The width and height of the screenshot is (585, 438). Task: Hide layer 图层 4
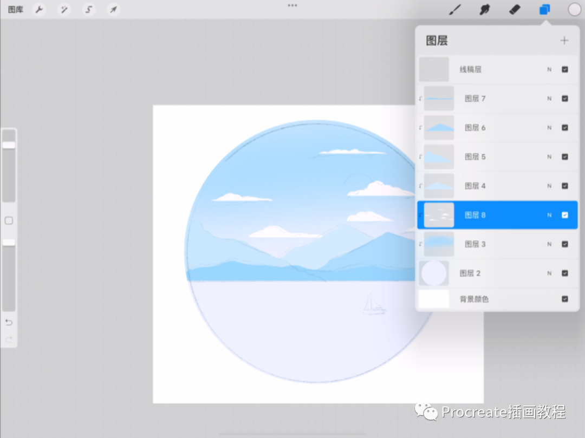(x=565, y=186)
